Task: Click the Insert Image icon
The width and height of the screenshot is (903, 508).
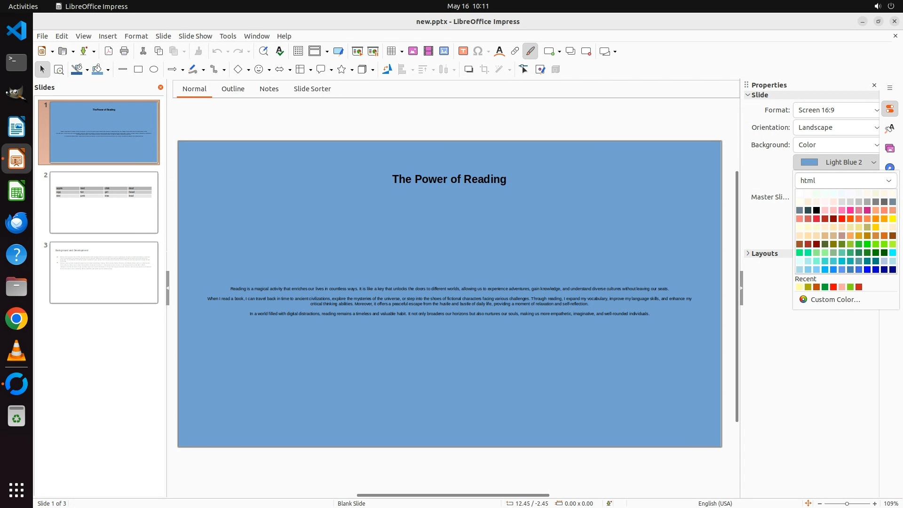Action: click(413, 51)
